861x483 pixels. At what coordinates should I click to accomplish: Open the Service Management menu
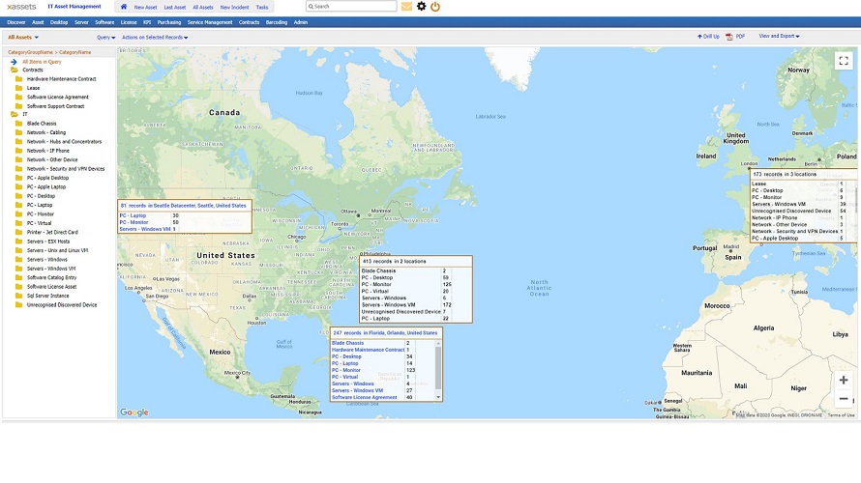coord(210,22)
